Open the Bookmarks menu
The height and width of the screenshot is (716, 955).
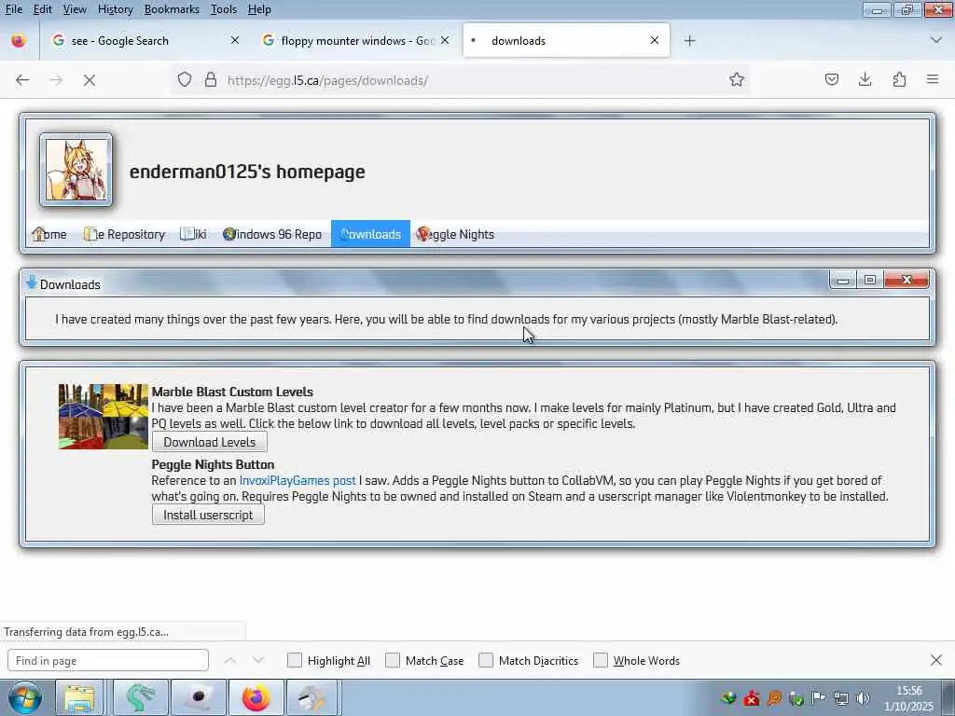tap(172, 9)
